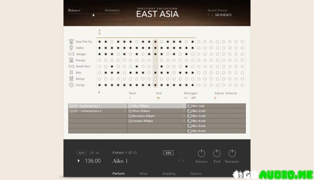Click the 02 - Contemporary 2 folder icon
This screenshot has height=180, width=314.
[71, 111]
